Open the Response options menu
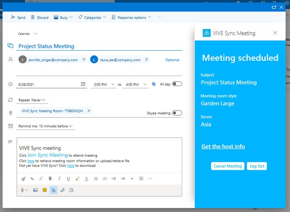 click(x=131, y=17)
